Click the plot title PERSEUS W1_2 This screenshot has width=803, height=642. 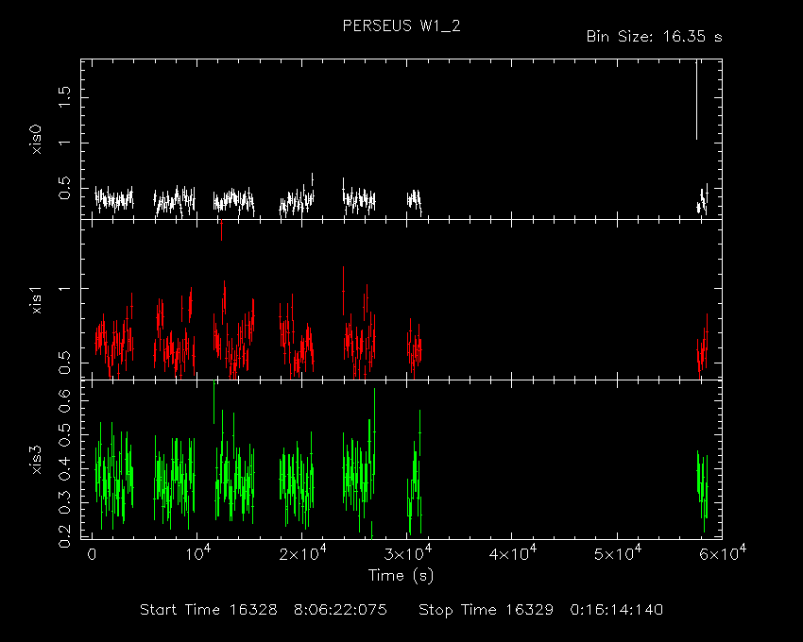[401, 26]
